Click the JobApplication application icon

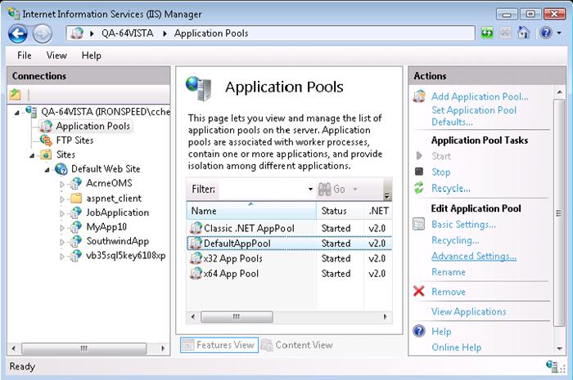click(75, 212)
